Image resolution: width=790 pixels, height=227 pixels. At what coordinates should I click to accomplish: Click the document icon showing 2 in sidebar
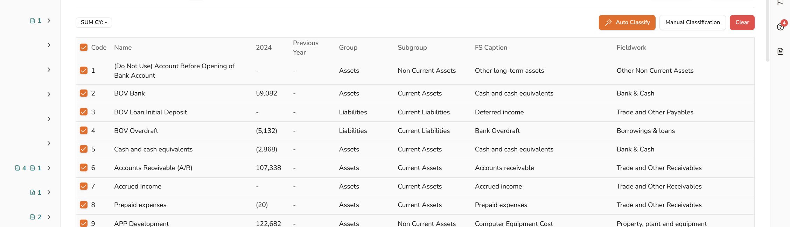[33, 217]
